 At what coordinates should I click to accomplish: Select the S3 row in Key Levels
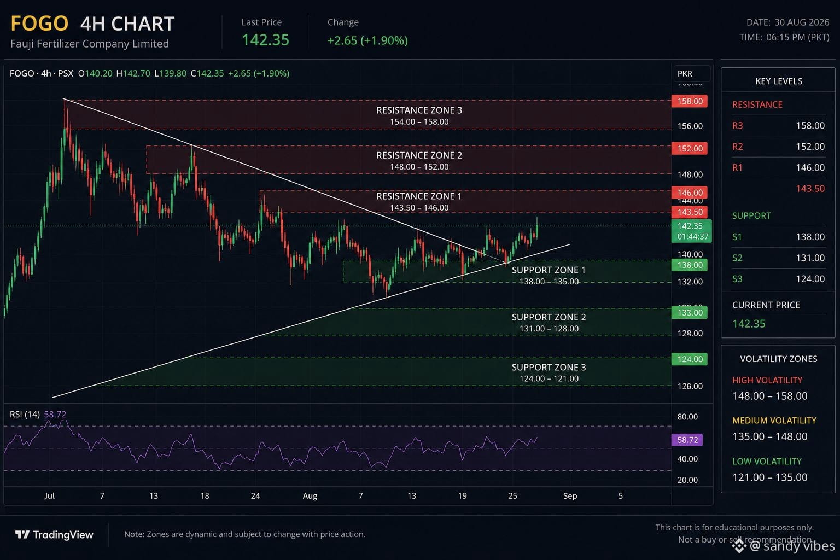click(778, 279)
